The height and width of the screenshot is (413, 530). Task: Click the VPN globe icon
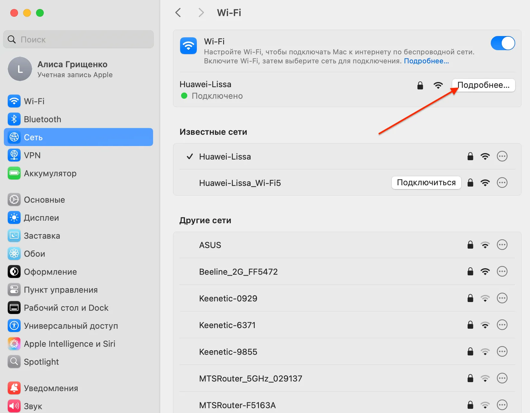tap(14, 155)
